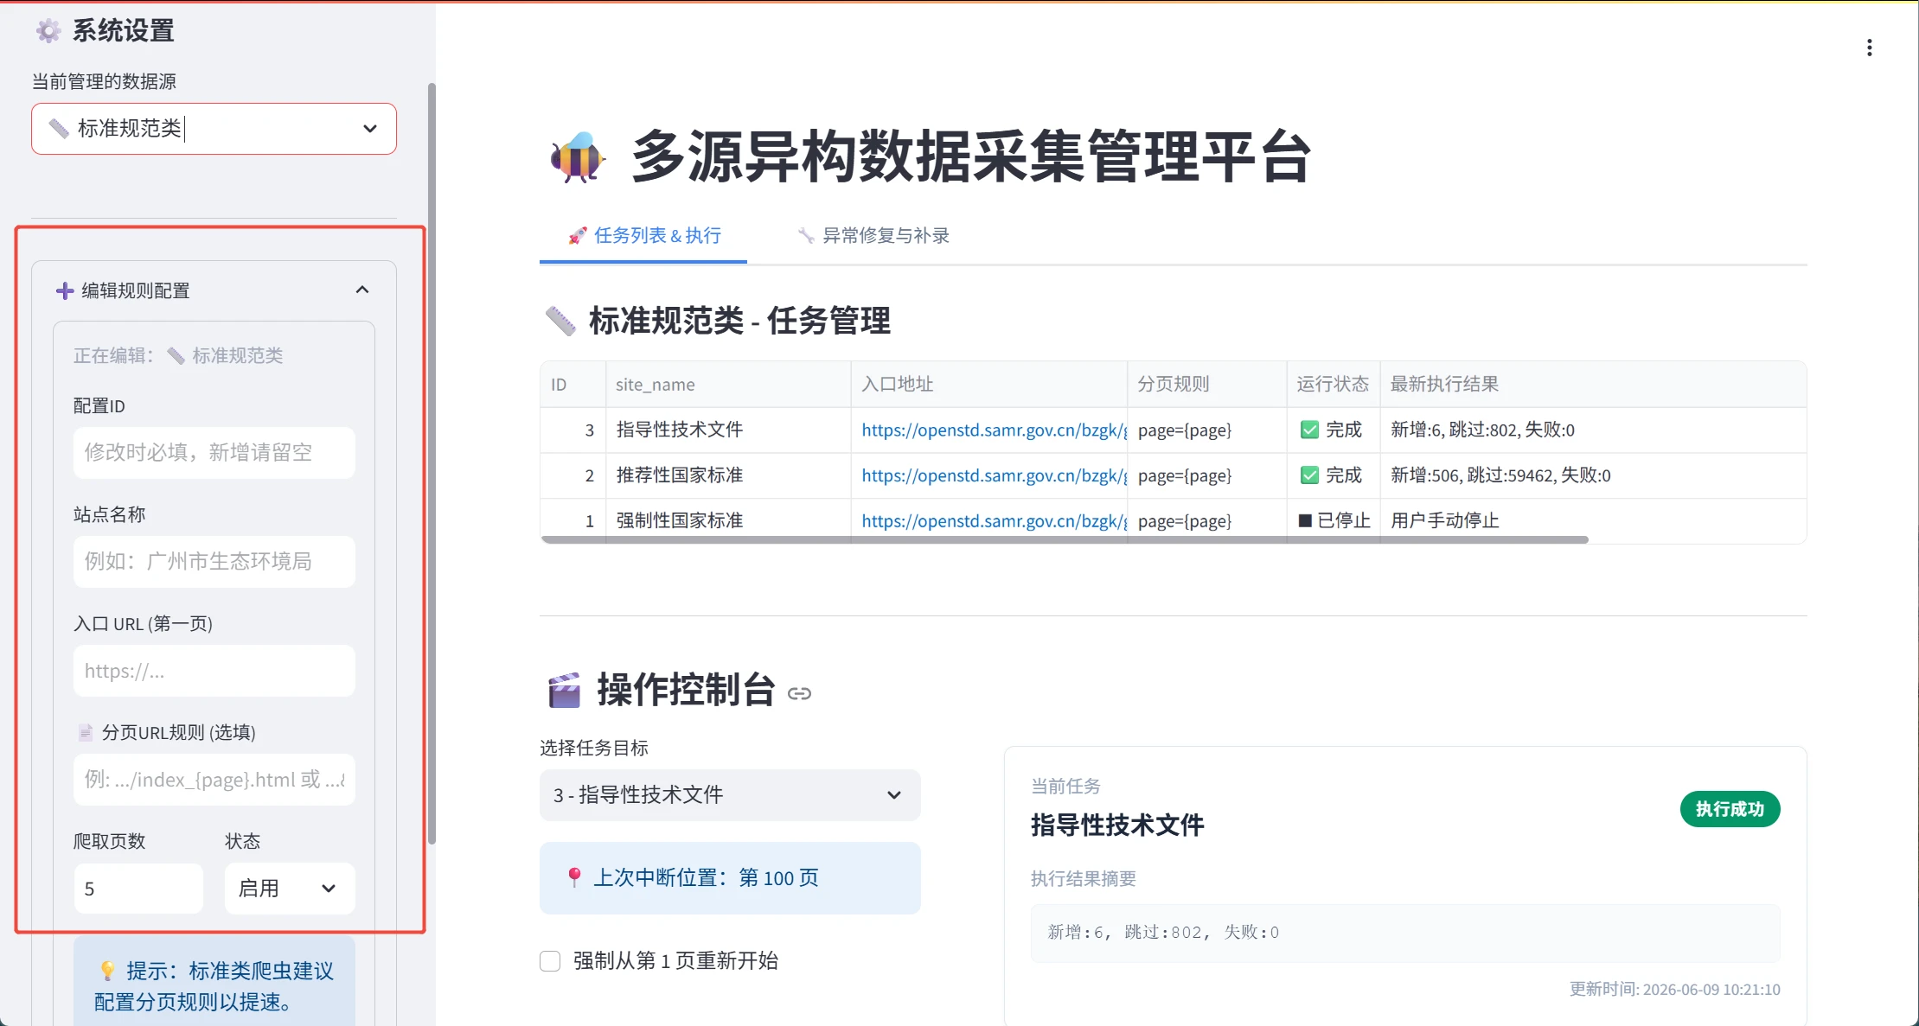1919x1026 pixels.
Task: Click the table's horizontal scrollbar
Action: pyautogui.click(x=1065, y=539)
